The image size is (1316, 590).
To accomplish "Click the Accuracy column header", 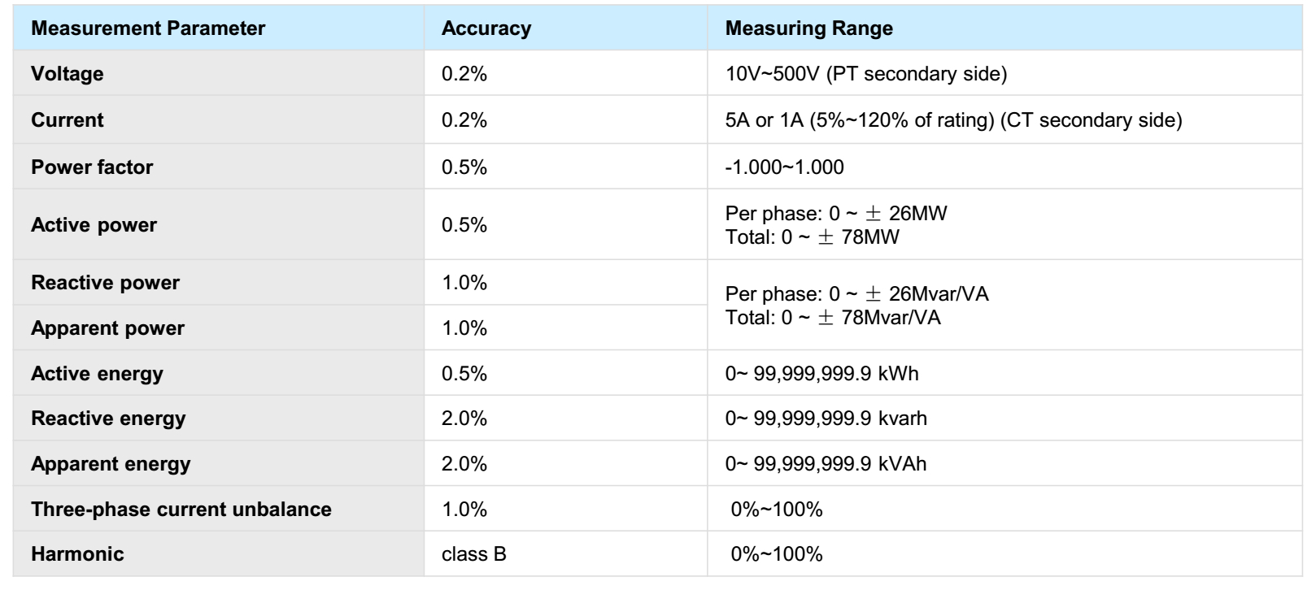I will [486, 28].
